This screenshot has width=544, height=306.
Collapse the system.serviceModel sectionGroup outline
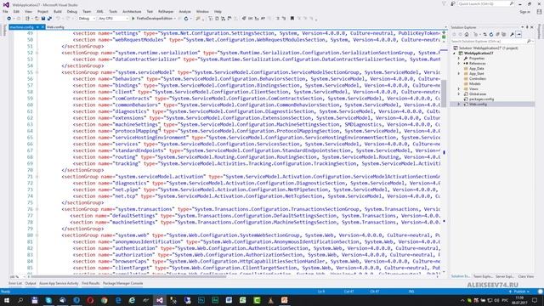[37, 72]
